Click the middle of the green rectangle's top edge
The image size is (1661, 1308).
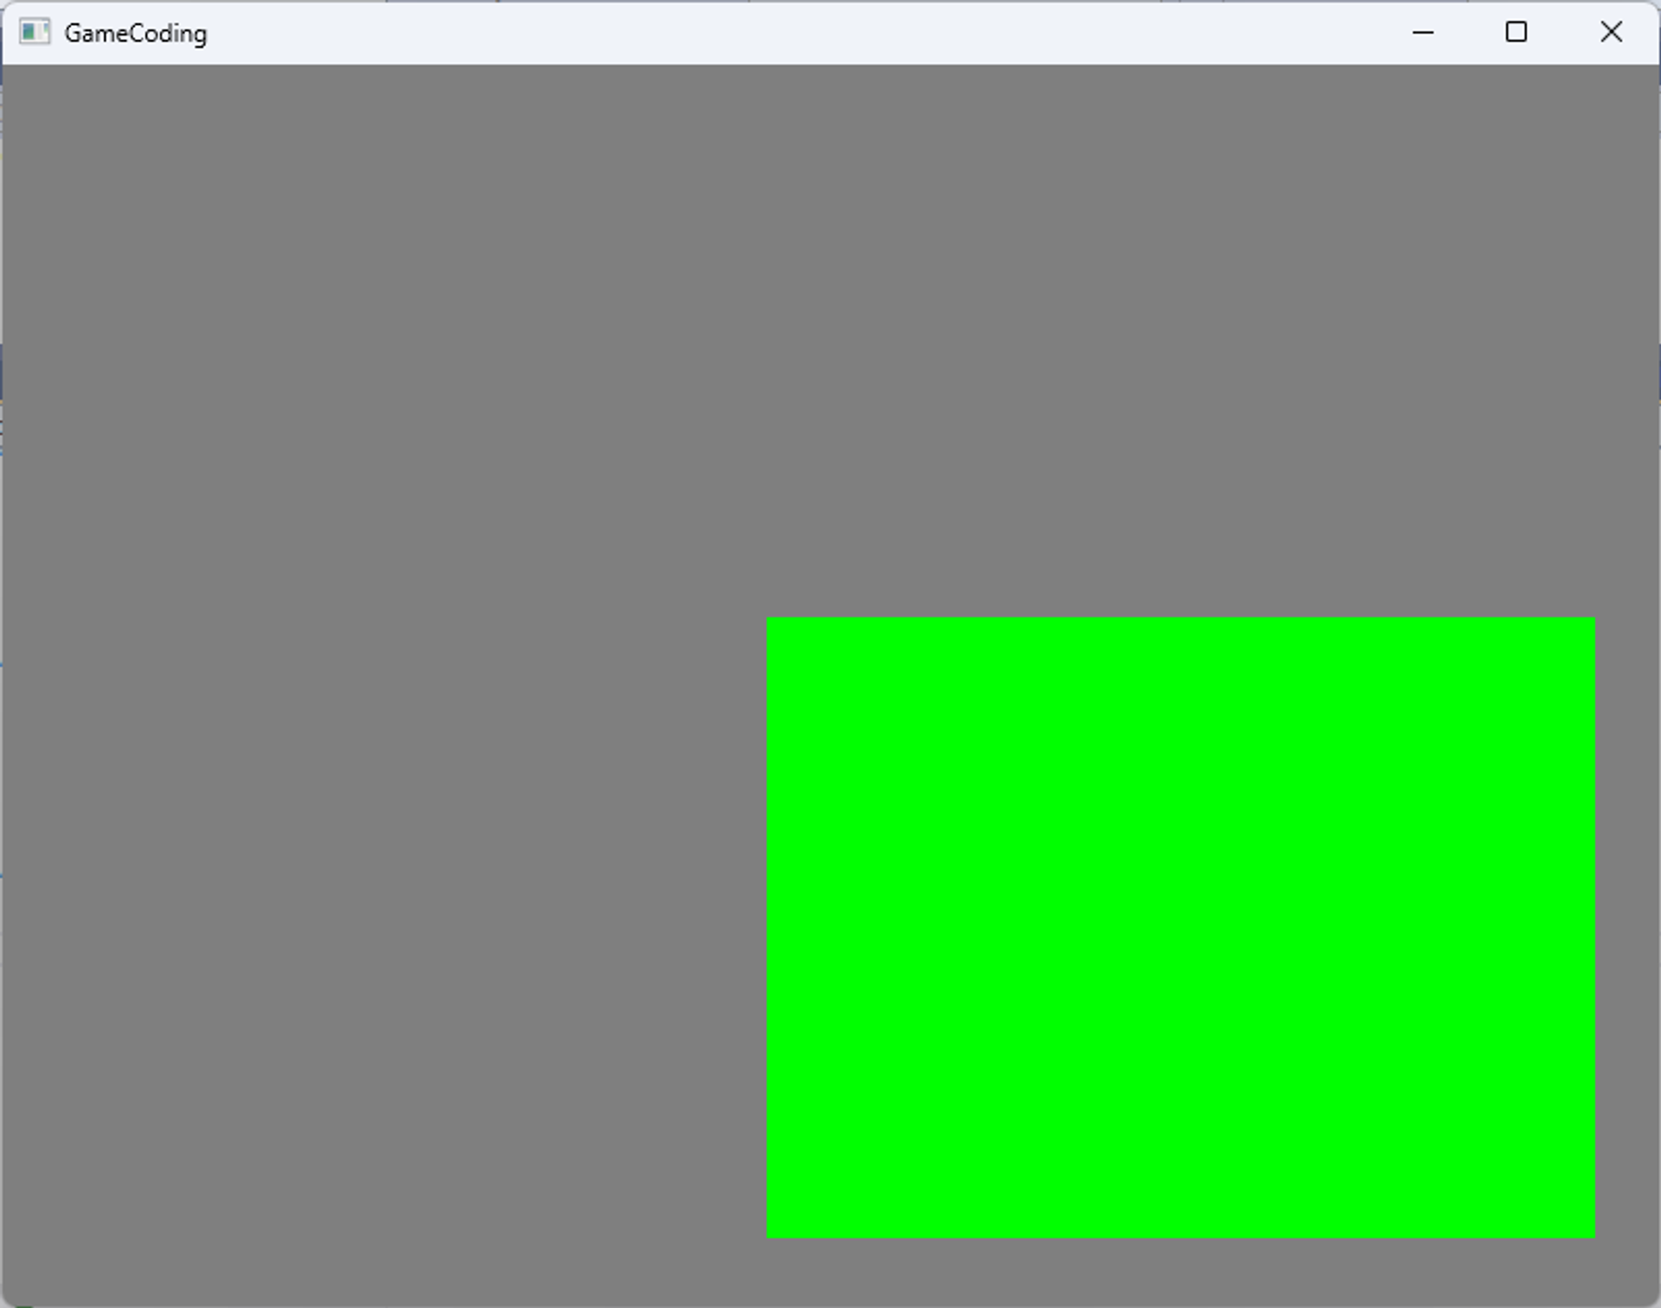click(x=1180, y=620)
